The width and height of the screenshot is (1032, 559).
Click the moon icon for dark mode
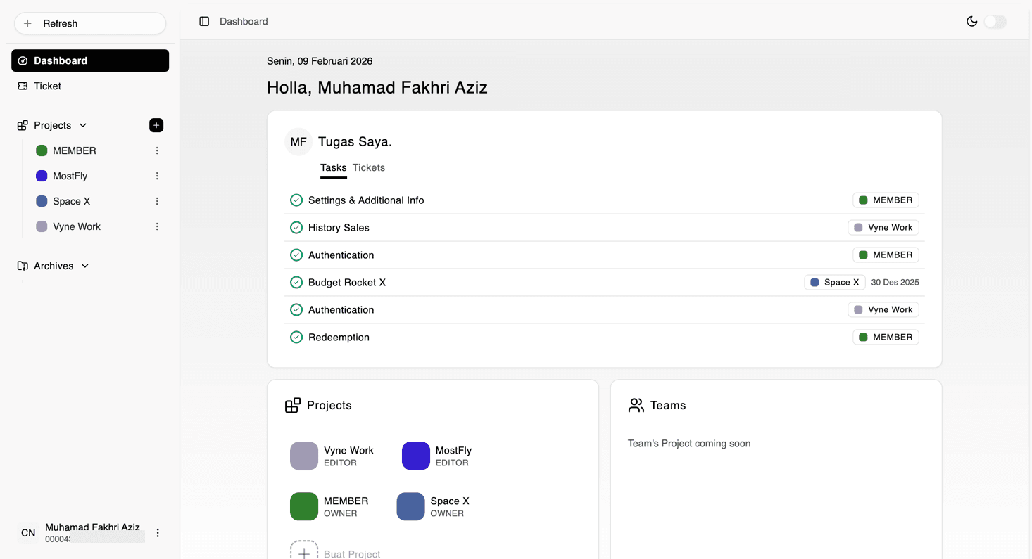(x=972, y=21)
